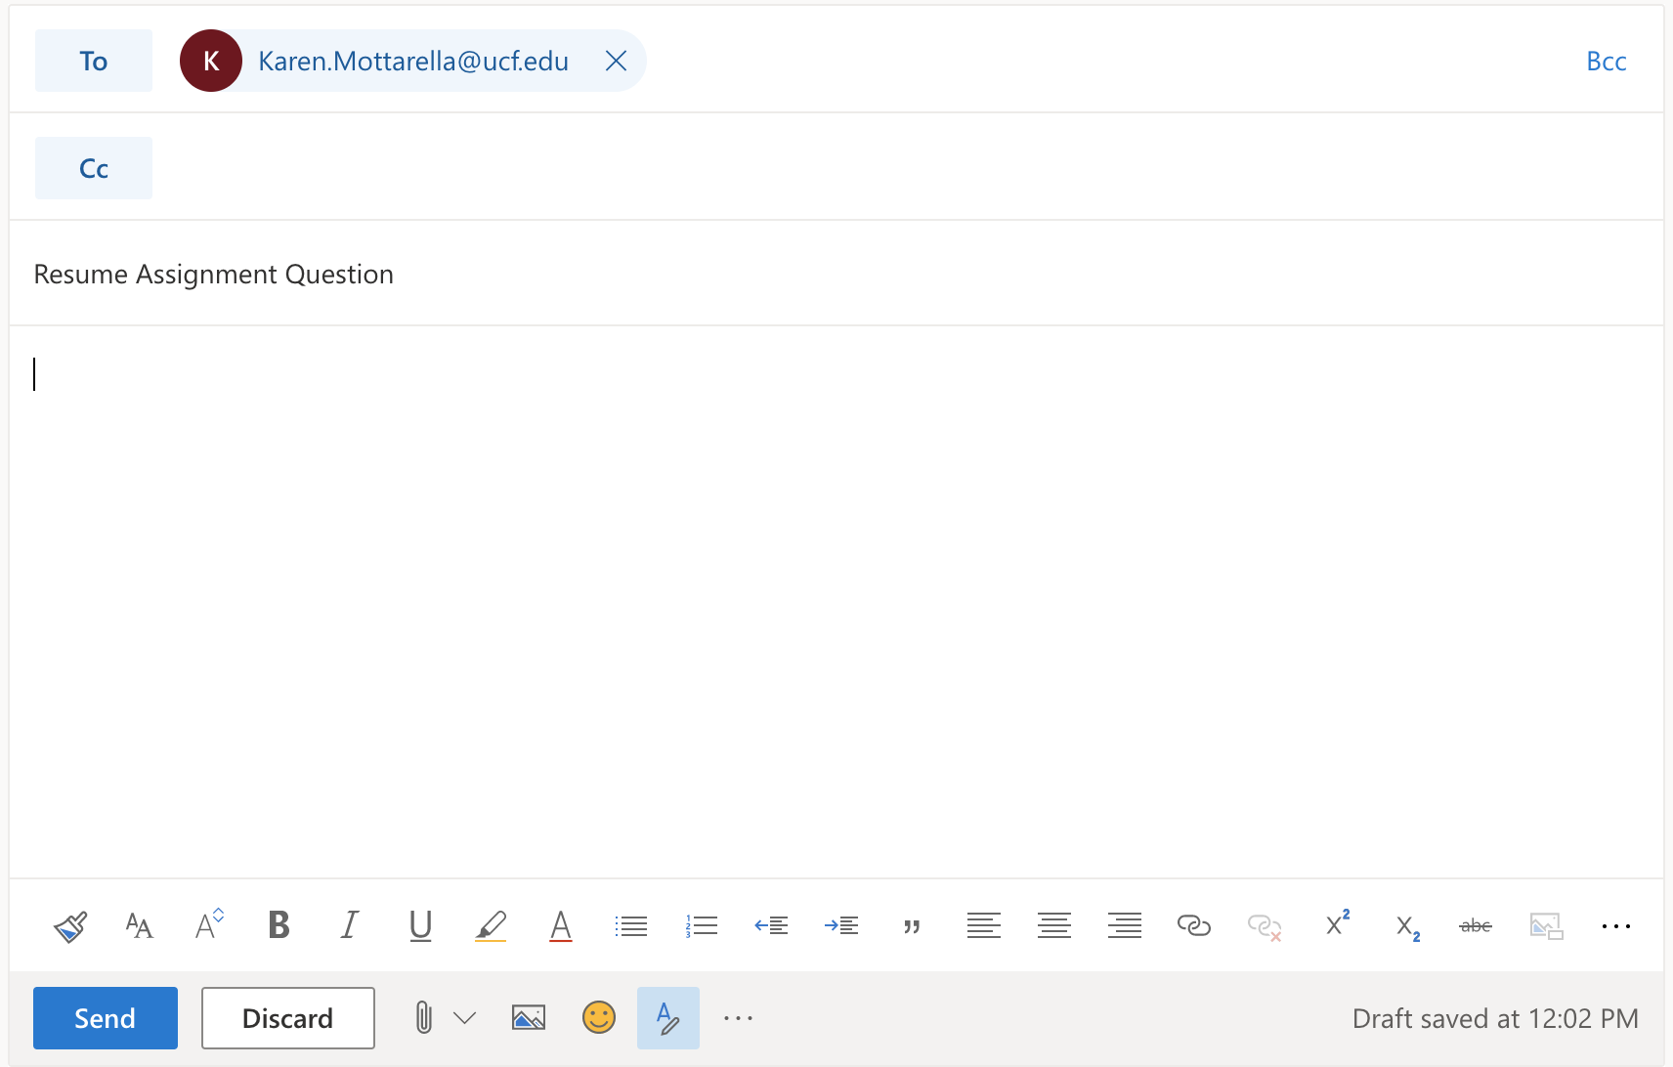The image size is (1673, 1067).
Task: Click into the Cc recipients field
Action: click(x=909, y=168)
